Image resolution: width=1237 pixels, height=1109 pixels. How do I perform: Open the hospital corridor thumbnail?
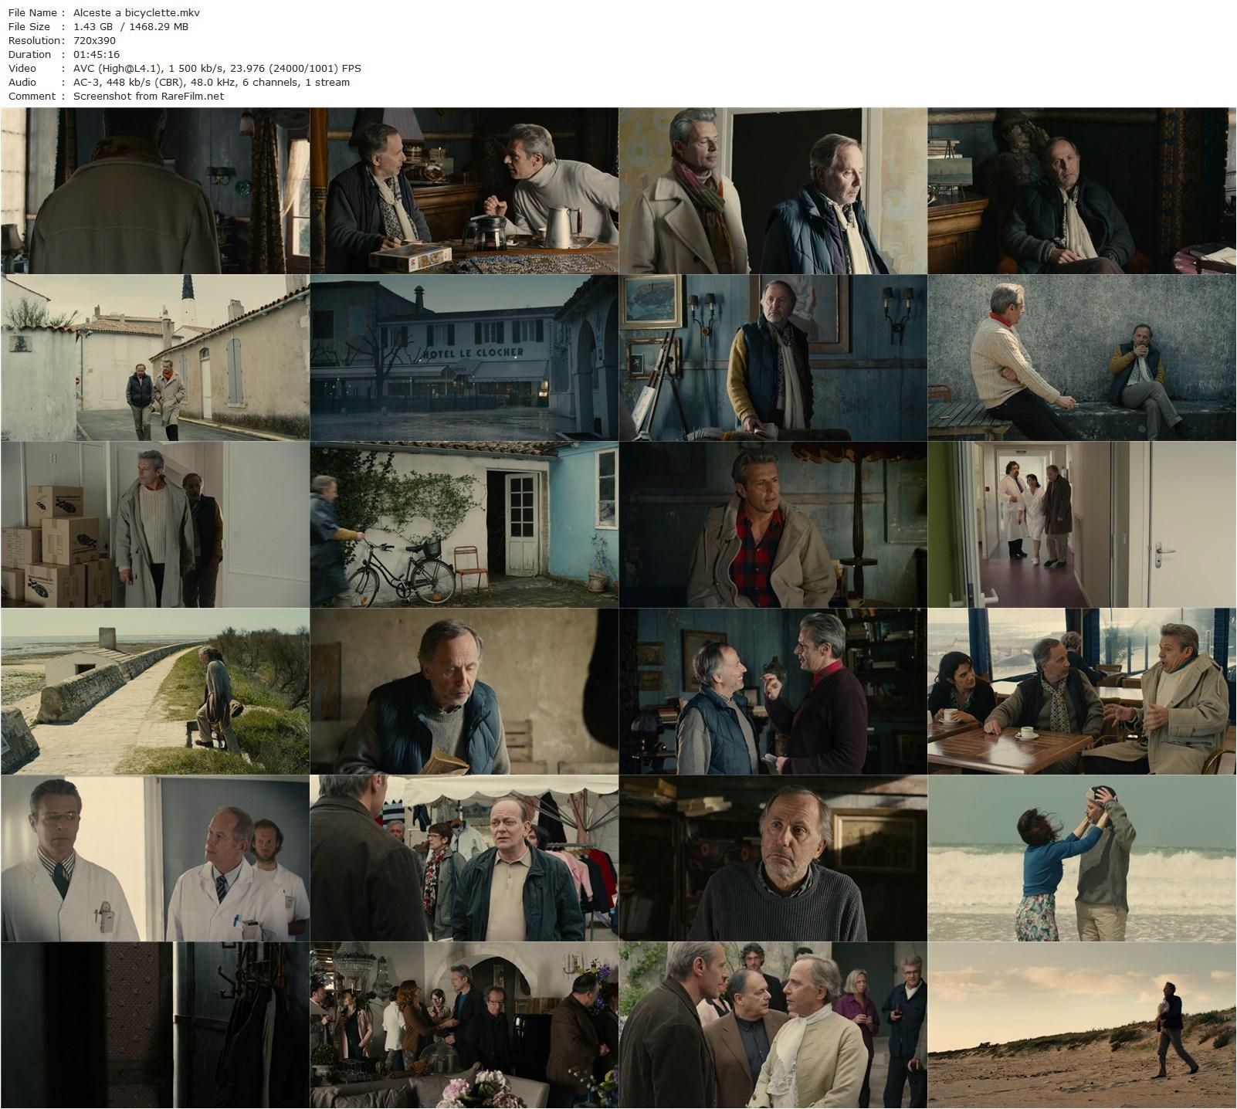[x=1082, y=524]
